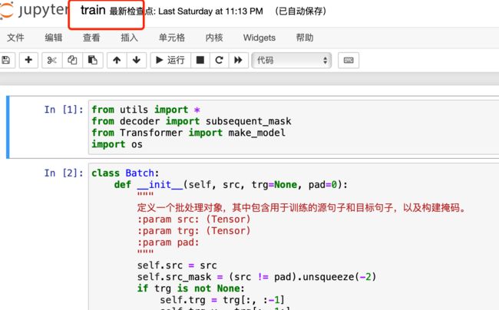
Task: Move selected cell down arrow
Action: coord(137,60)
